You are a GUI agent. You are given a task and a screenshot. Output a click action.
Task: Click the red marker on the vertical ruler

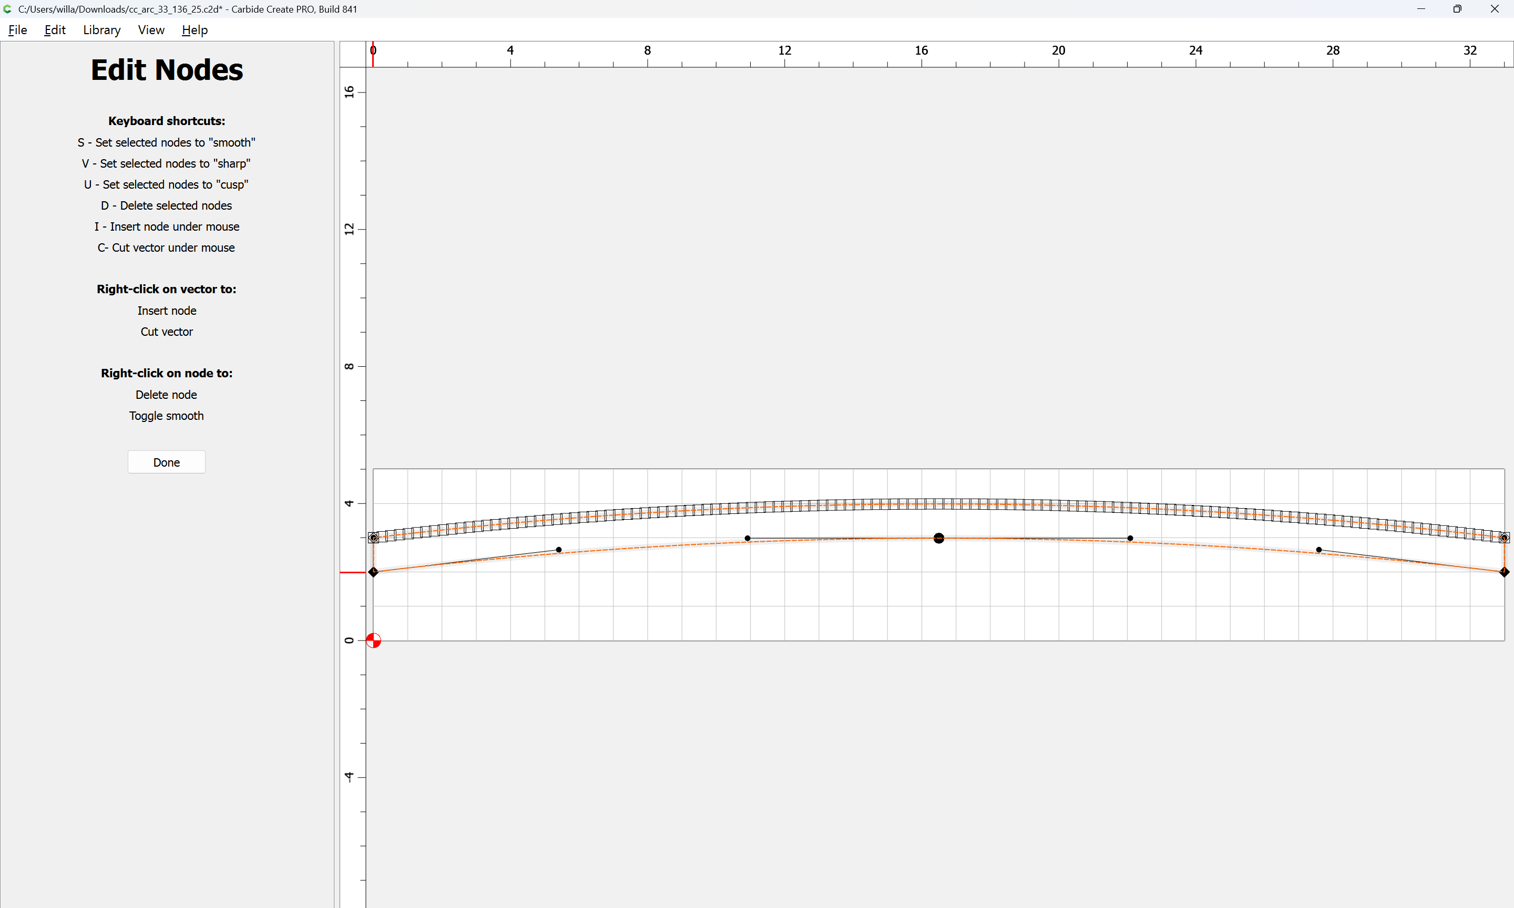353,572
